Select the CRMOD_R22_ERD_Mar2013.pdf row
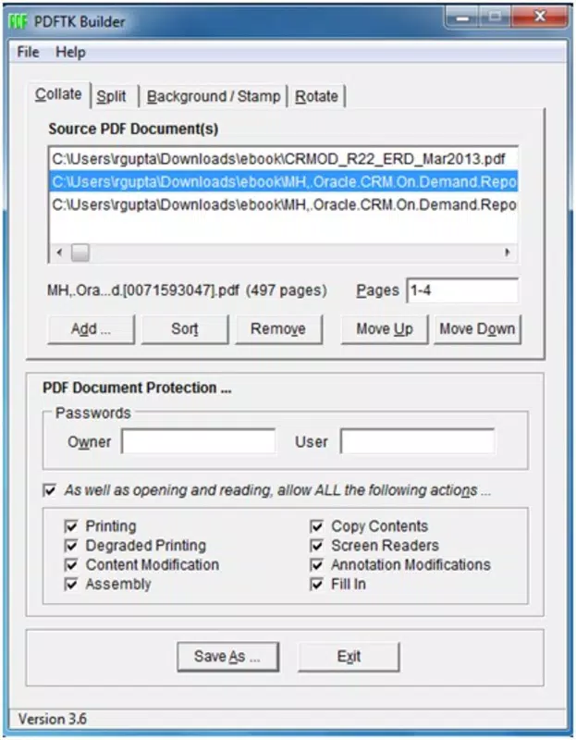The width and height of the screenshot is (576, 740). tap(283, 159)
